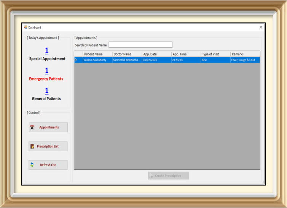The width and height of the screenshot is (287, 208).
Task: Sort by the App. Date column header
Action: 156,54
